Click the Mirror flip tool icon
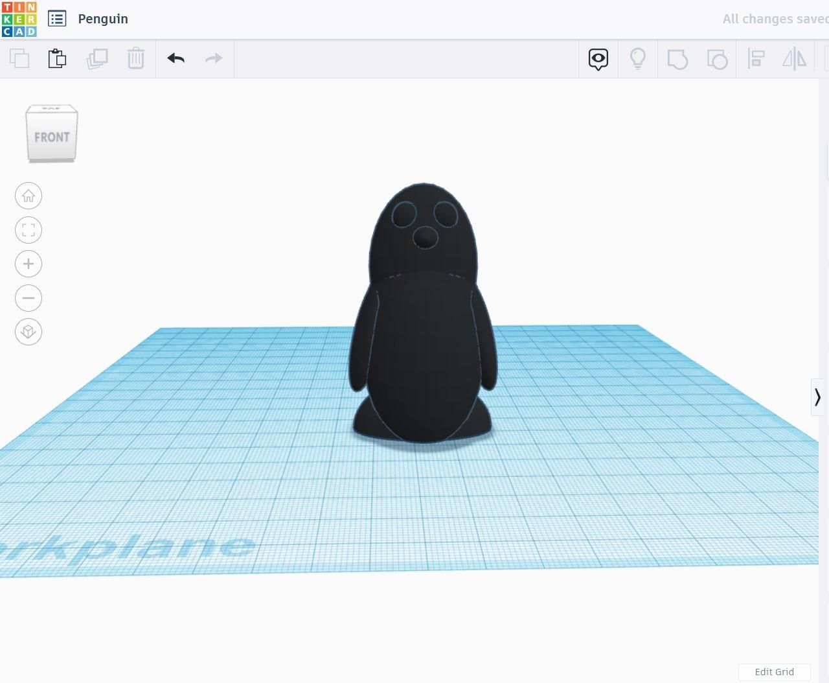This screenshot has height=683, width=829. [x=794, y=58]
